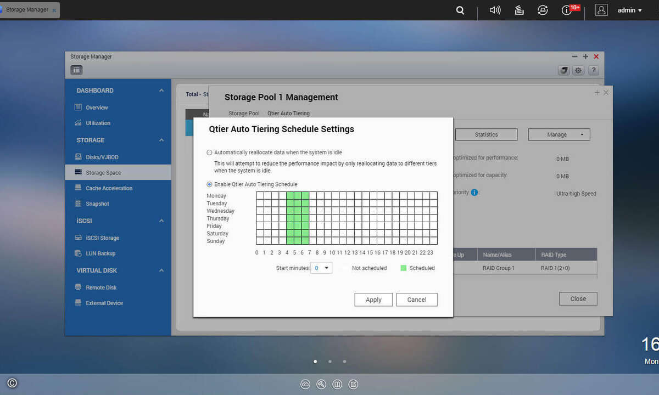
Task: Click the volume speaker icon in top bar
Action: coord(495,10)
